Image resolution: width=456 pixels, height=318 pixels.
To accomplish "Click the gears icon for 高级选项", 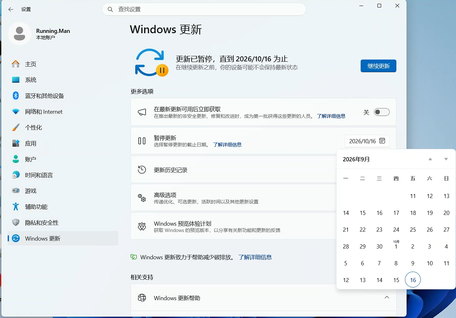I will (142, 198).
